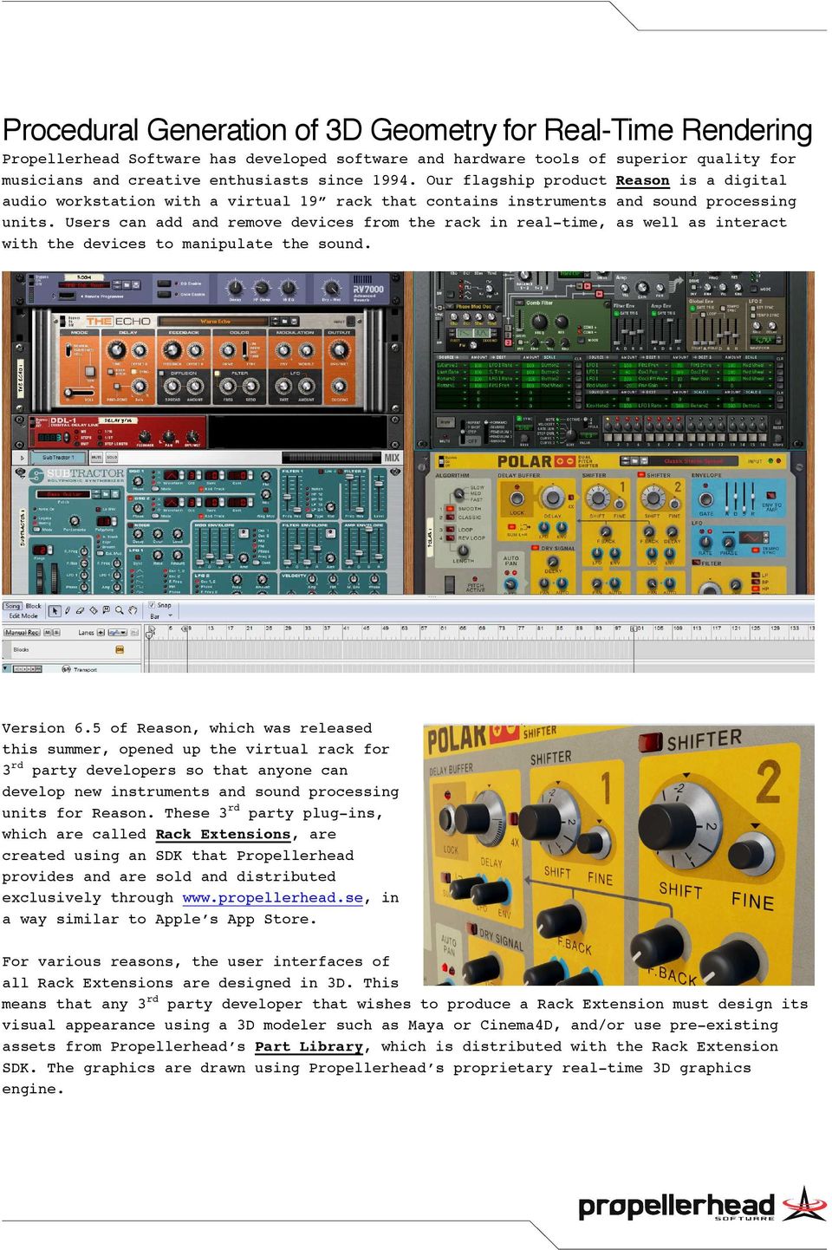Select Polar Rev Loop algorithm button in rack

pyautogui.click(x=450, y=538)
